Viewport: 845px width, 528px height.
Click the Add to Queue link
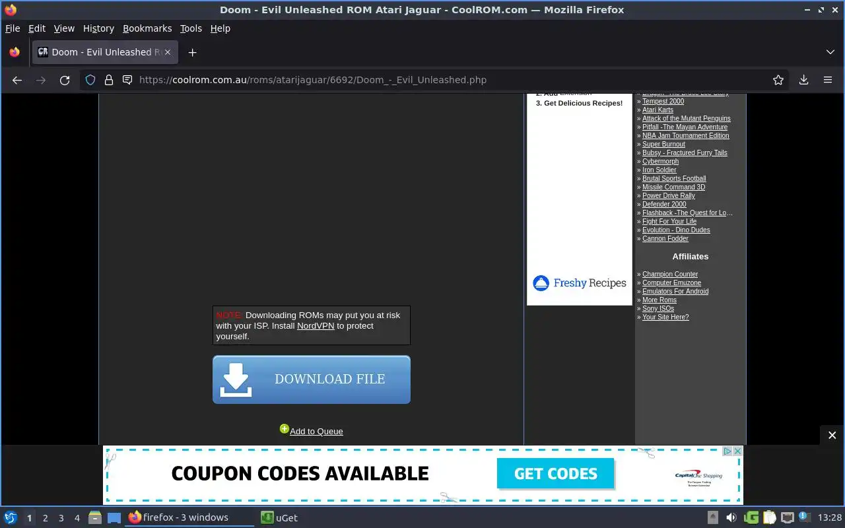point(316,432)
